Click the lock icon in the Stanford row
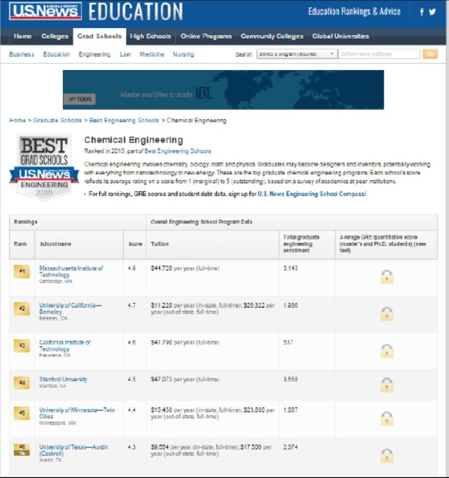 pyautogui.click(x=387, y=385)
